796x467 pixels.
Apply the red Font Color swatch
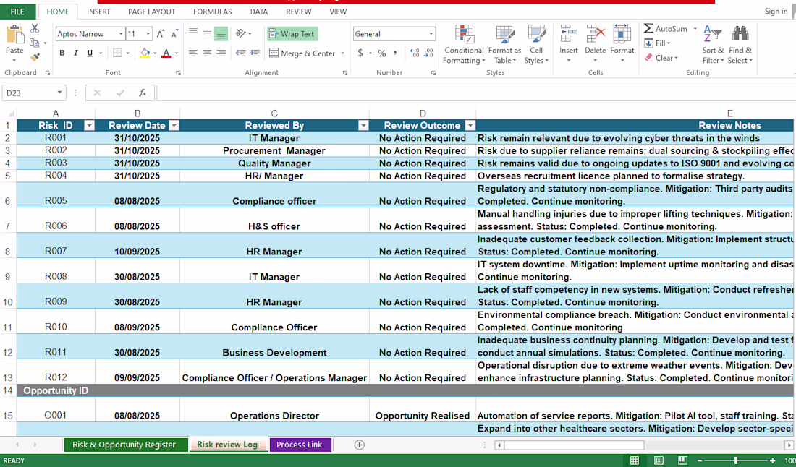(x=166, y=53)
